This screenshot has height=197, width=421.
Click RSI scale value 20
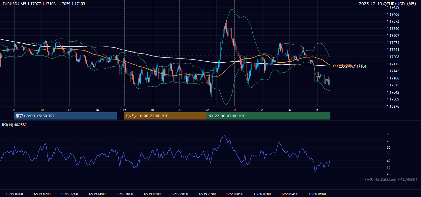click(389, 174)
